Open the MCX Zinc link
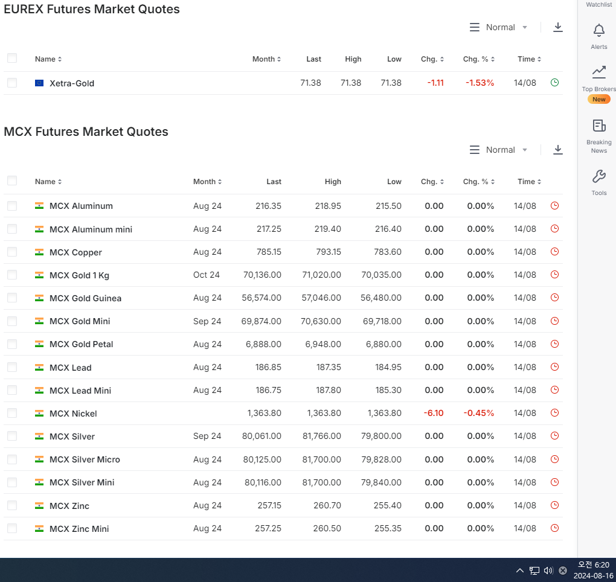Screen dimensions: 616x582 pos(69,506)
